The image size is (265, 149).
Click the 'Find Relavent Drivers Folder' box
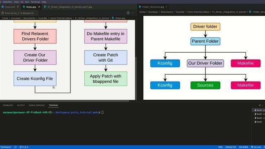pos(35,36)
